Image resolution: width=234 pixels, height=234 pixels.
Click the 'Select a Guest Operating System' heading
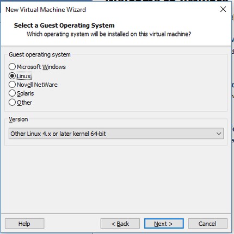click(x=64, y=26)
